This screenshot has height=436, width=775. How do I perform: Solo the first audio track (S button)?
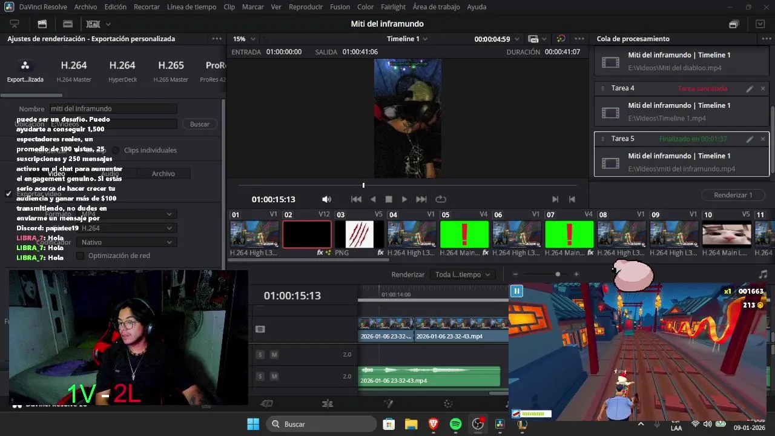pyautogui.click(x=260, y=354)
